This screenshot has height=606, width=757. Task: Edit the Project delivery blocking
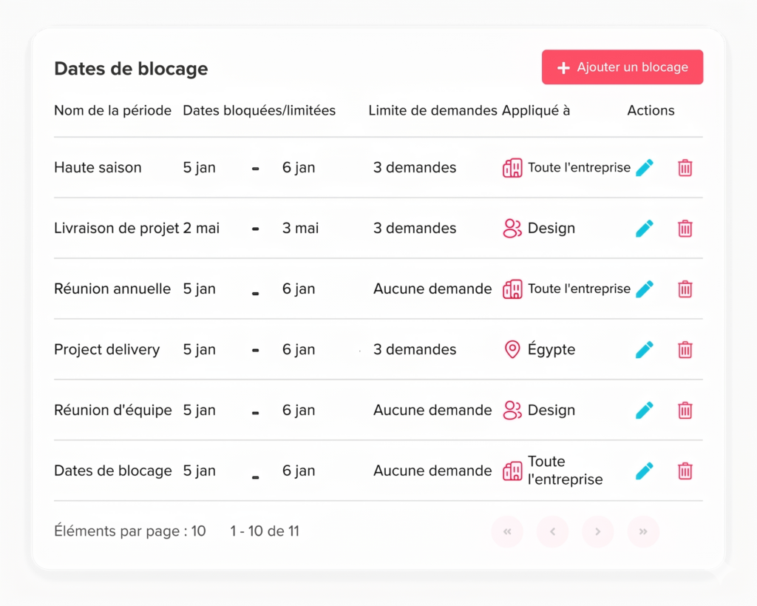coord(645,349)
